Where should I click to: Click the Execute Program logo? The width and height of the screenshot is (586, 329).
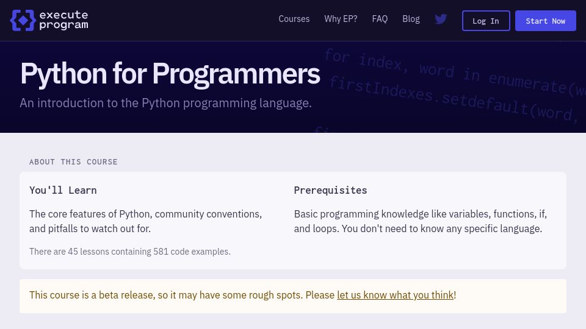pos(49,20)
